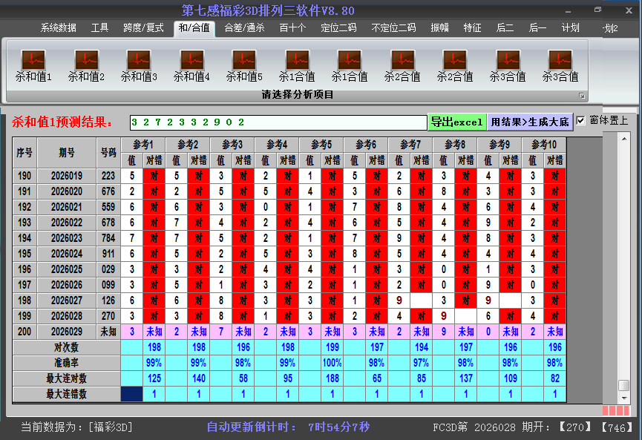The width and height of the screenshot is (642, 440).
Task: Select the 振幅 menu item
Action: 440,27
